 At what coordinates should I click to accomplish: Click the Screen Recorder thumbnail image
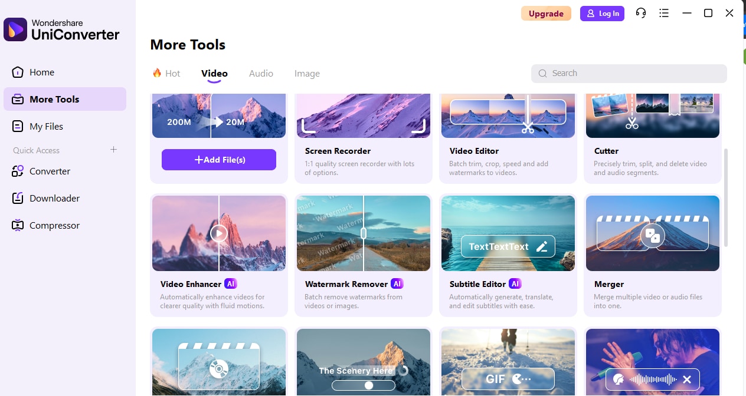point(364,115)
